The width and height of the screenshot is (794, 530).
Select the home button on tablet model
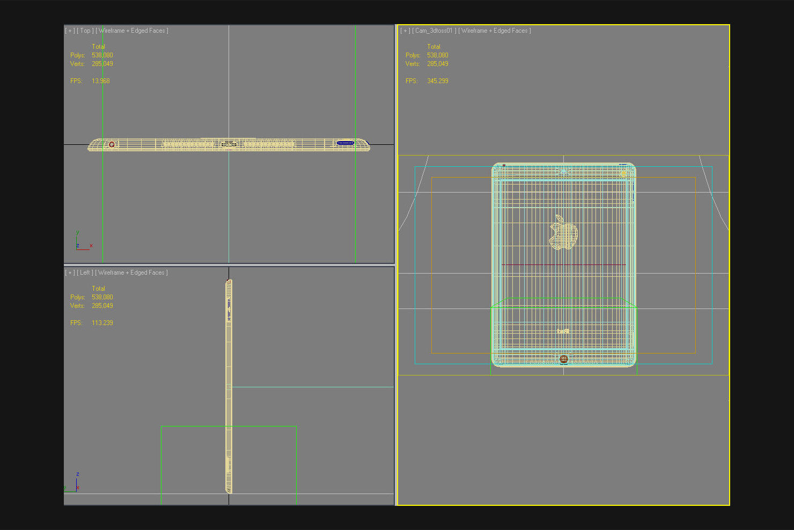(564, 359)
